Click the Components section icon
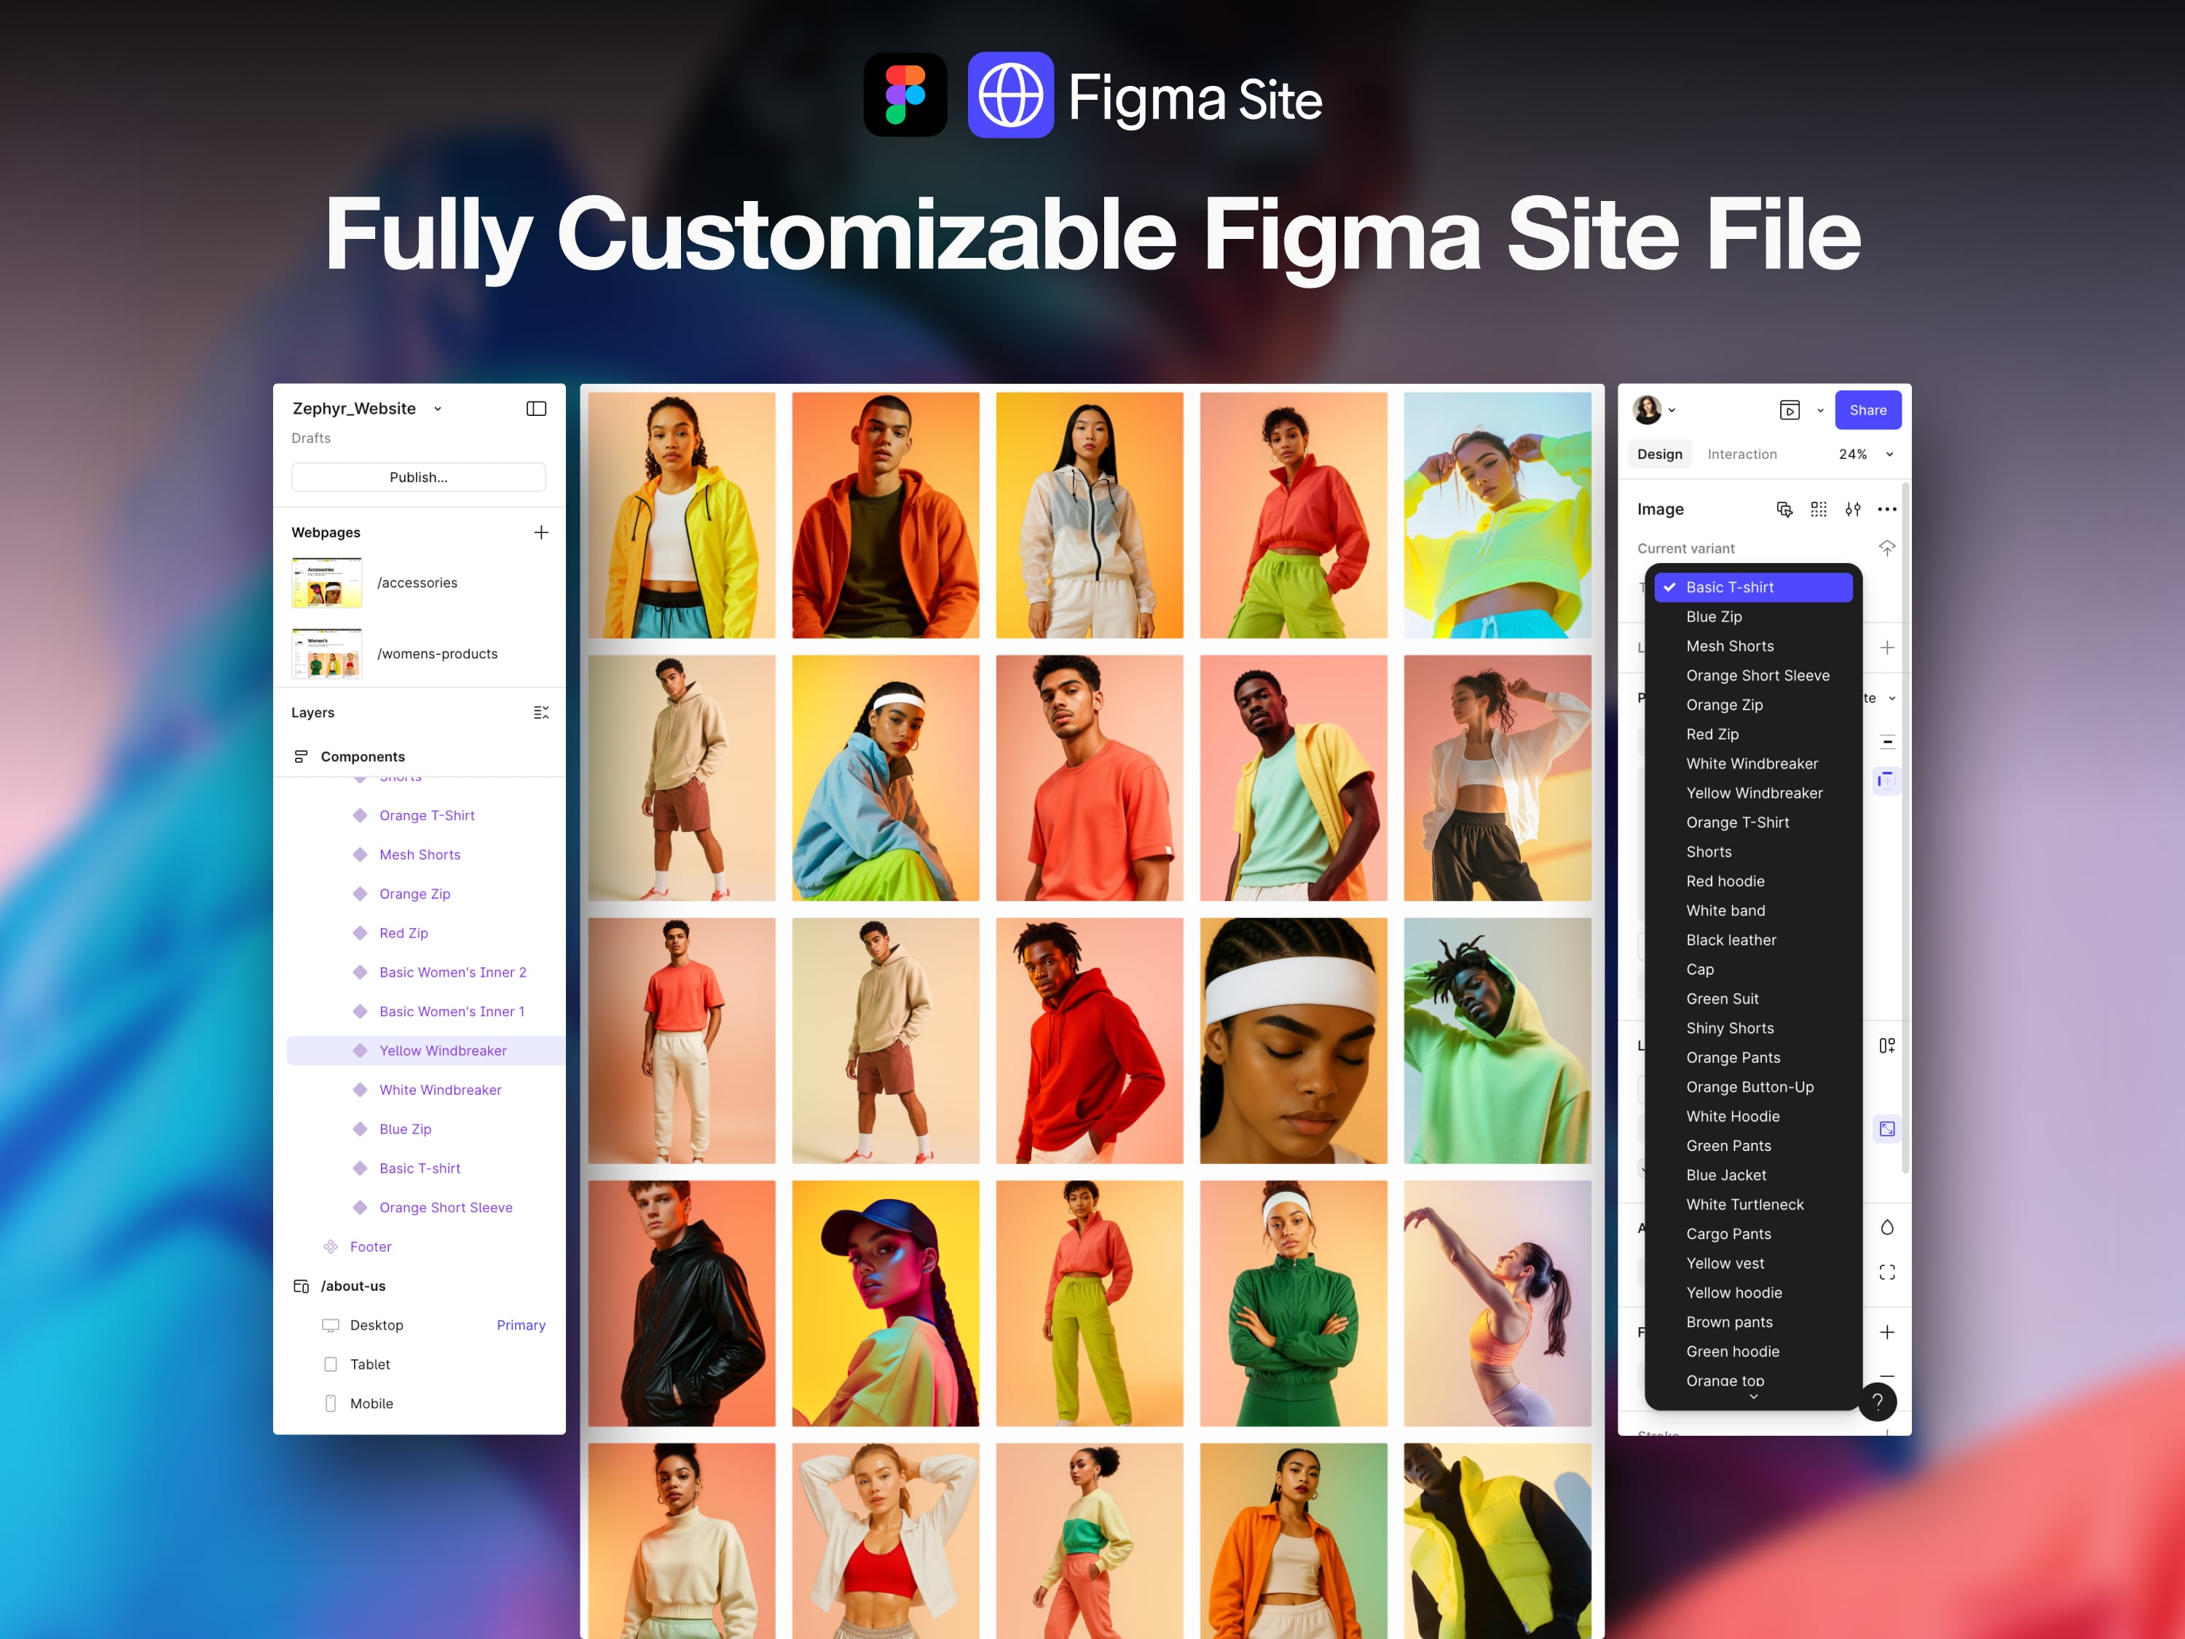This screenshot has width=2185, height=1639. point(302,757)
